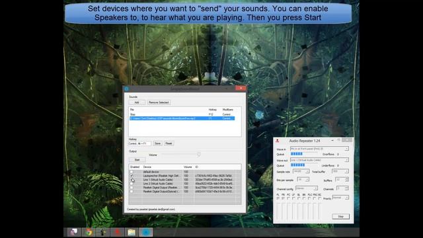Screen dimensions: 423x238
Task: Click the Device column header
Action: 147,167
